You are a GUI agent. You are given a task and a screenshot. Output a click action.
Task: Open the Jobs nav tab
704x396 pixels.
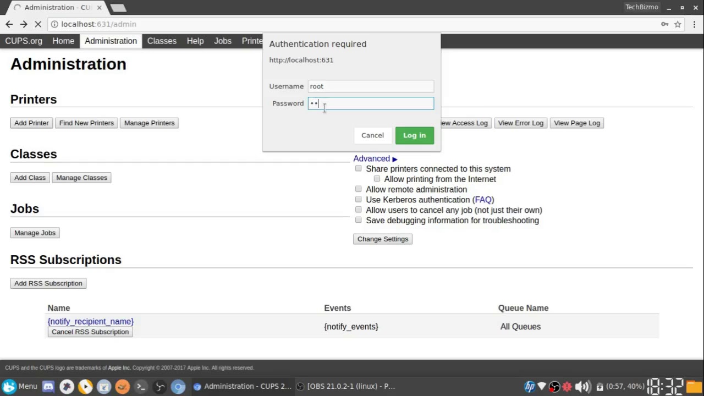[223, 41]
